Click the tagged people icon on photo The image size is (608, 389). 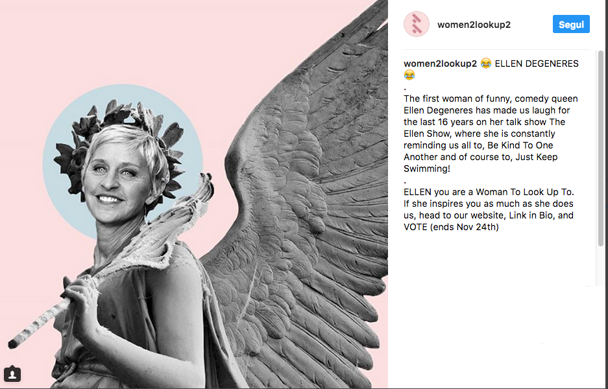coord(12,374)
